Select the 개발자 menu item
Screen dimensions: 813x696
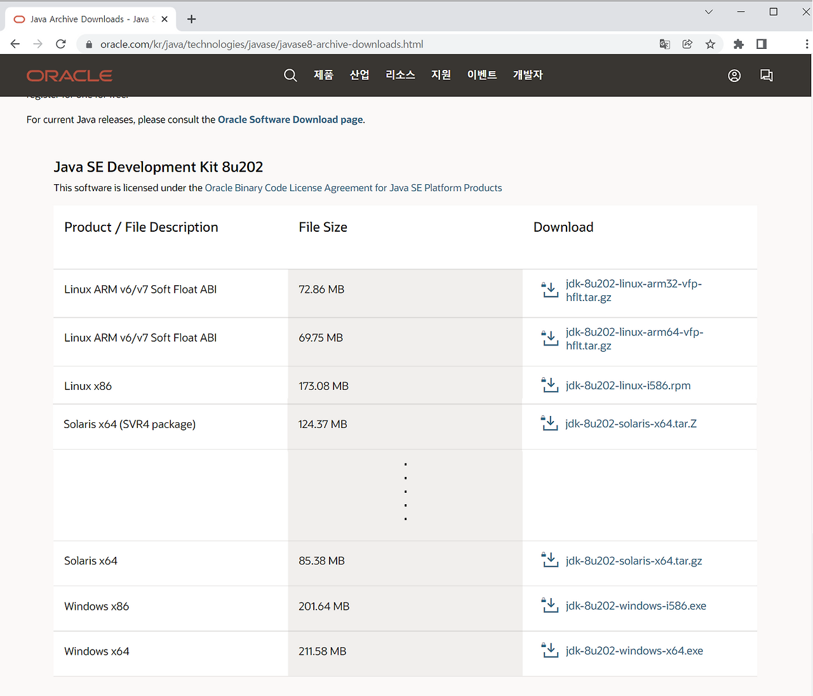point(528,75)
